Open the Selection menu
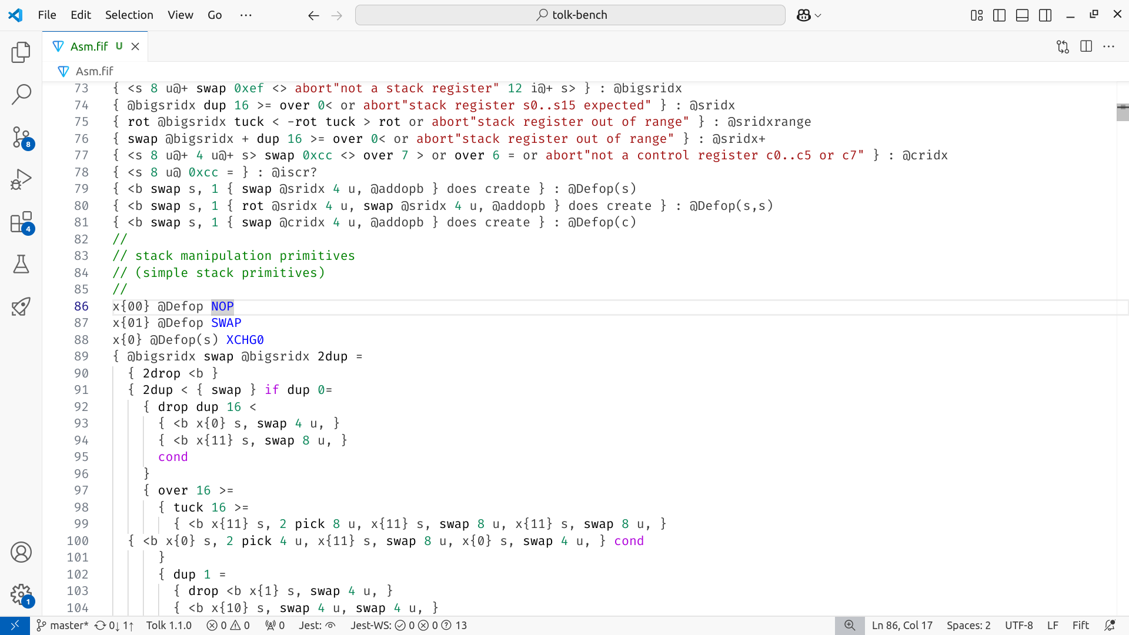This screenshot has width=1129, height=635. click(129, 15)
